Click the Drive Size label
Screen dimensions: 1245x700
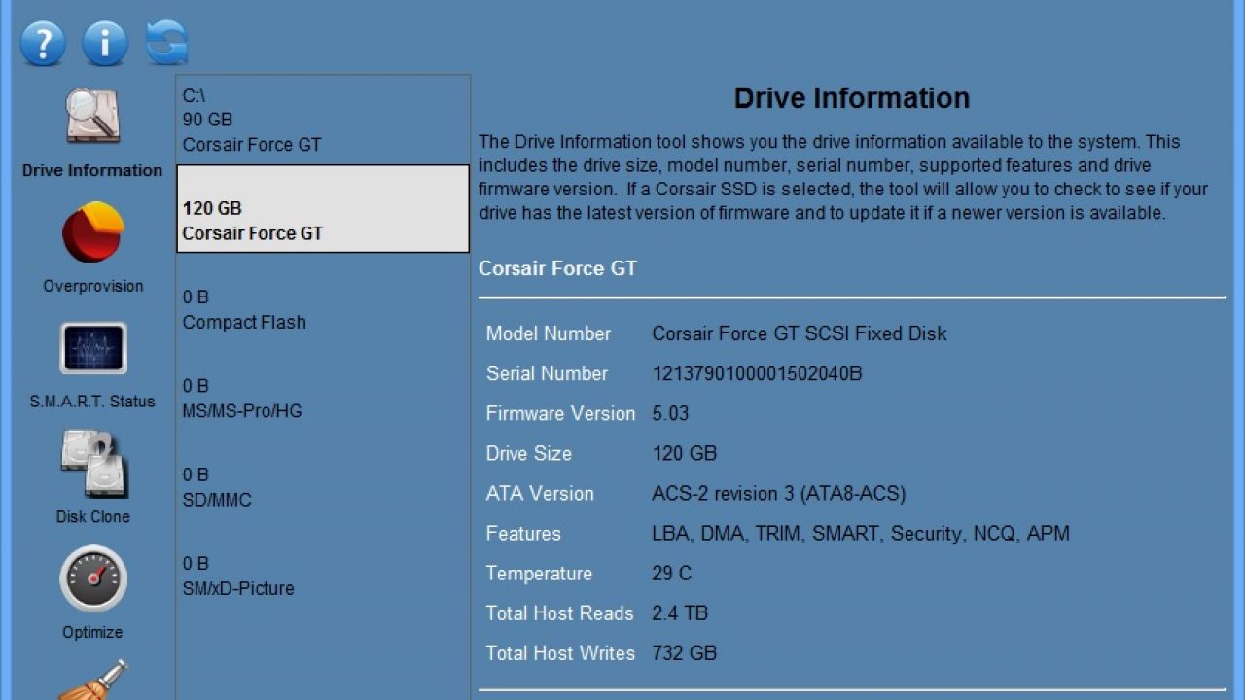pyautogui.click(x=528, y=453)
